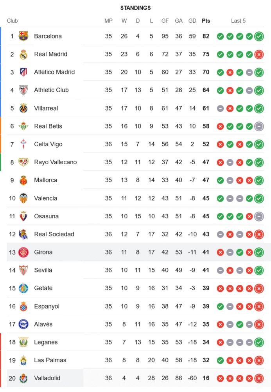Click Real Madrid's latest loss result icon
The image size is (271, 392).
(x=258, y=54)
